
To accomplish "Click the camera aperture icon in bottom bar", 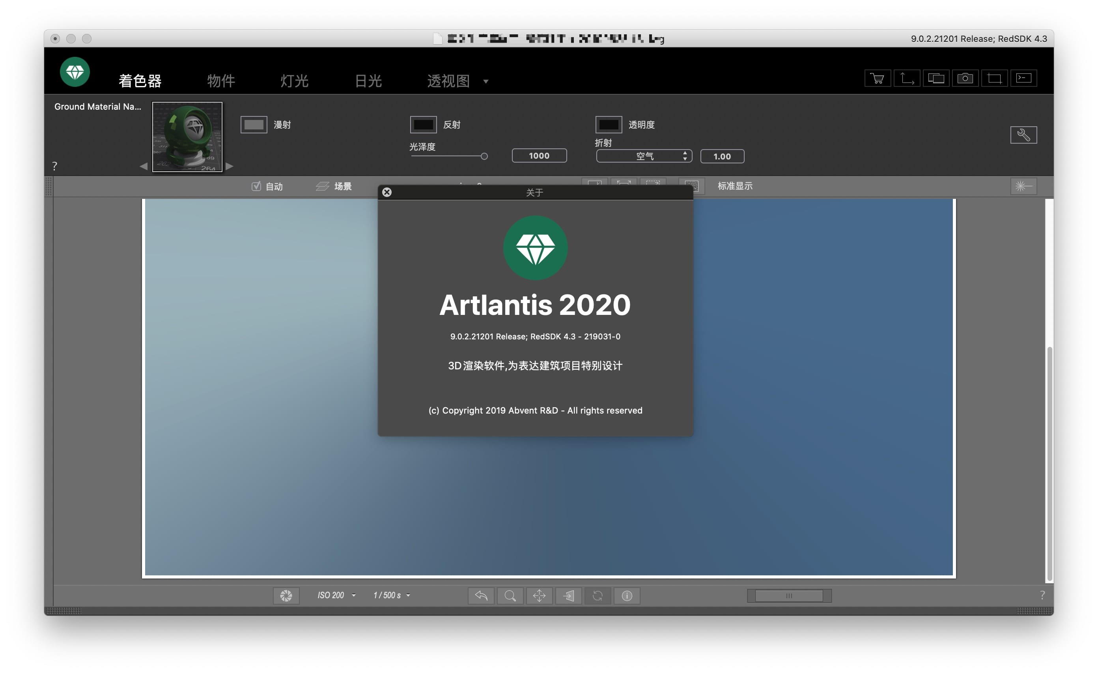I will [286, 595].
